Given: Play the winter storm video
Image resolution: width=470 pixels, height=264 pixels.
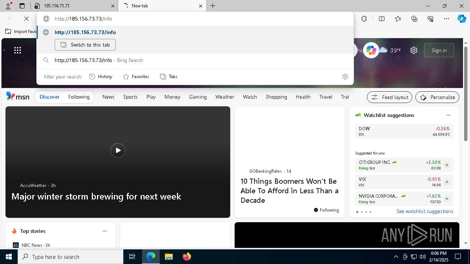Looking at the screenshot, I should point(118,150).
